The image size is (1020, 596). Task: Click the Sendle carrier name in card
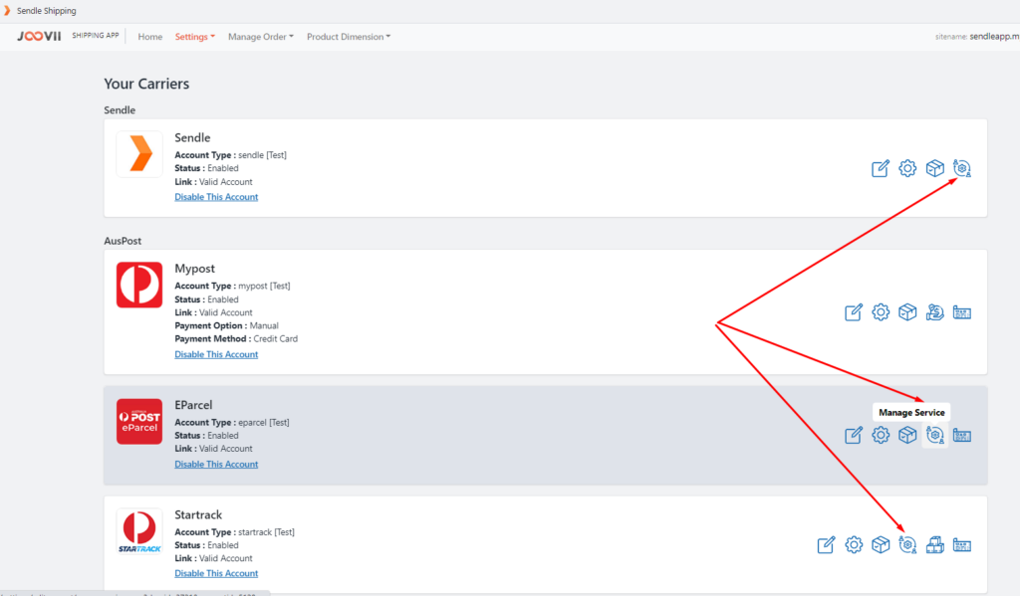(x=192, y=137)
